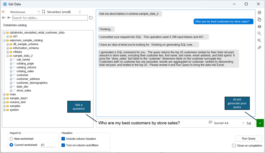265x153 pixels.
Task: Expand the sample_data1 catalog node
Action: coord(4,98)
